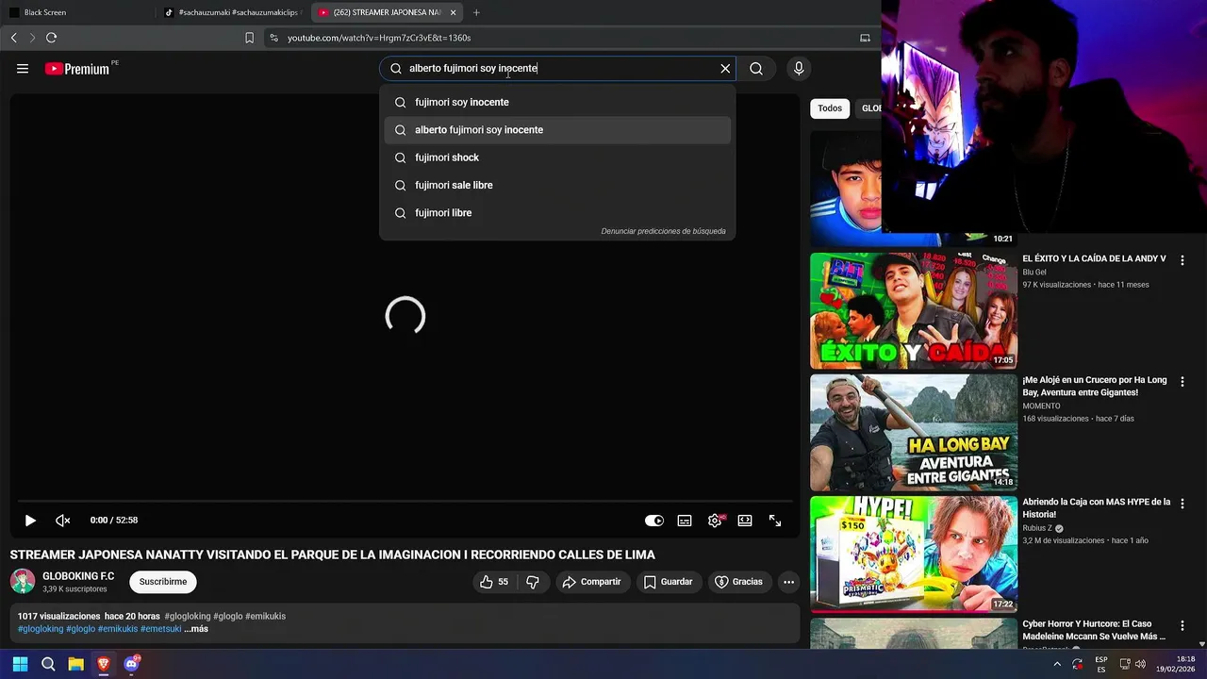Enter fullscreen mode
The width and height of the screenshot is (1207, 679).
pyautogui.click(x=775, y=521)
